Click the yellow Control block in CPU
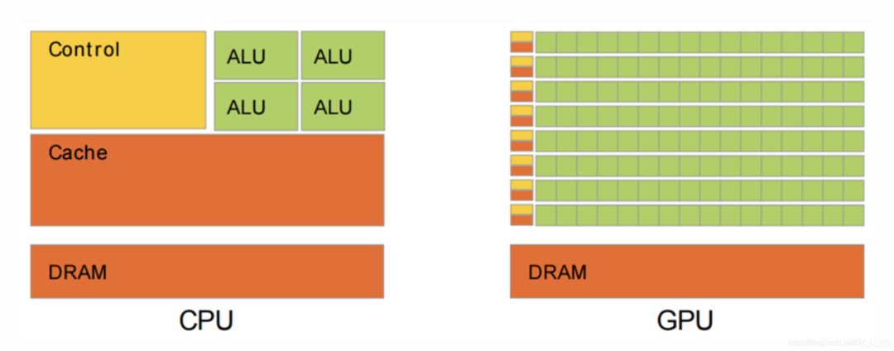 118,80
